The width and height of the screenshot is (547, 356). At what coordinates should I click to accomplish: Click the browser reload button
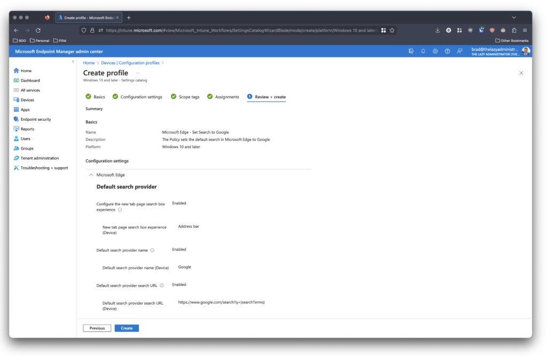tap(38, 30)
